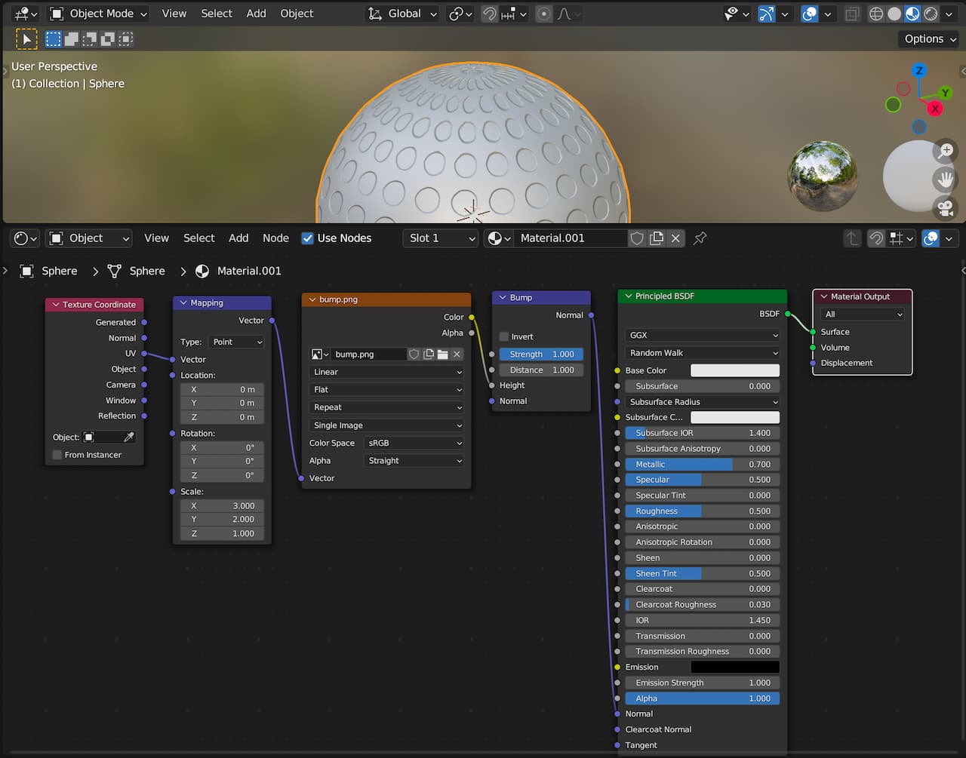This screenshot has width=966, height=758.
Task: Unlink Material.001 with the X icon
Action: pyautogui.click(x=675, y=238)
